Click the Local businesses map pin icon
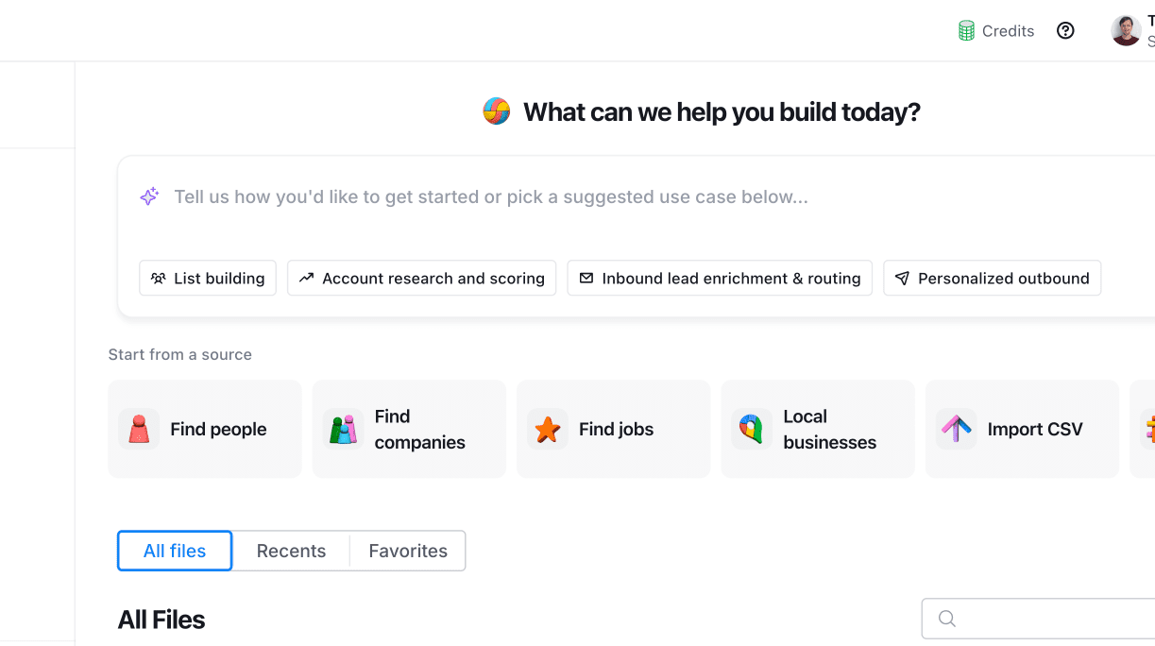The width and height of the screenshot is (1155, 646). [x=751, y=429]
